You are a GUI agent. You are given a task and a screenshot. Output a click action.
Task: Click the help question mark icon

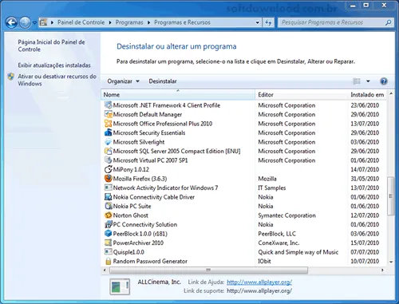pyautogui.click(x=384, y=81)
